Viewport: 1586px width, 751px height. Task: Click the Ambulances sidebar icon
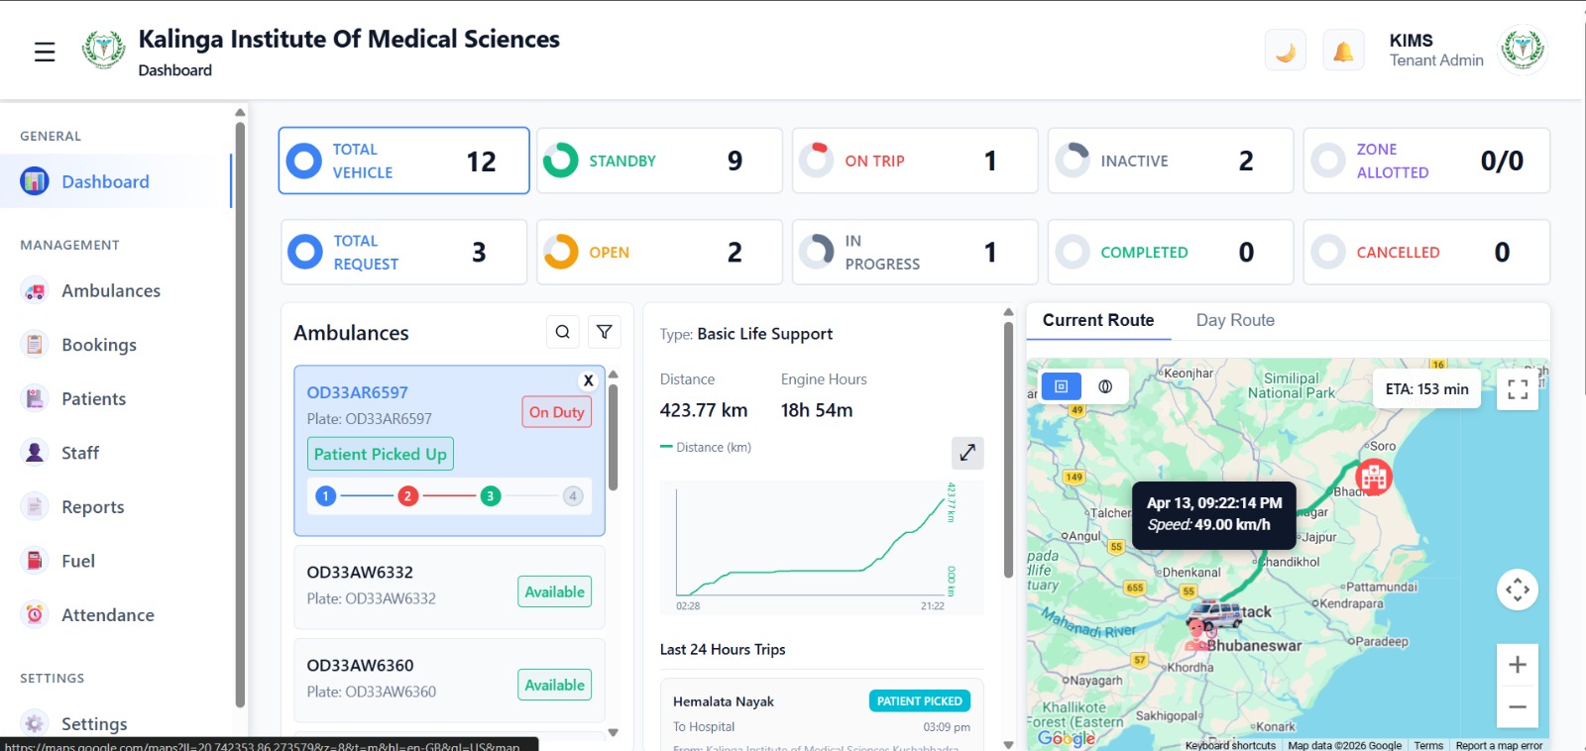35,290
